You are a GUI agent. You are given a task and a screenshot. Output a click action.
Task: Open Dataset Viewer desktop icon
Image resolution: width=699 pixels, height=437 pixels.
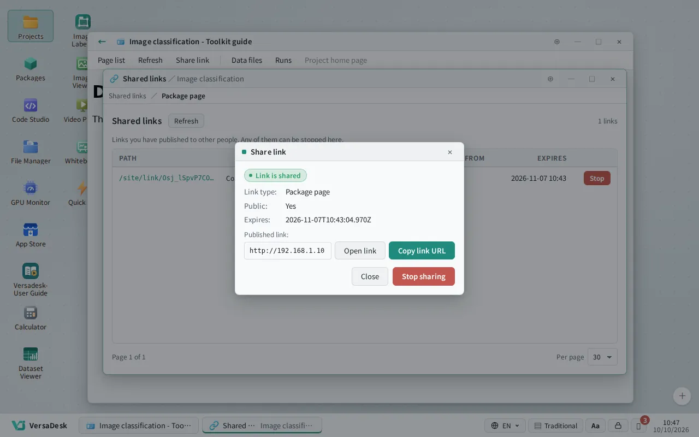click(31, 362)
